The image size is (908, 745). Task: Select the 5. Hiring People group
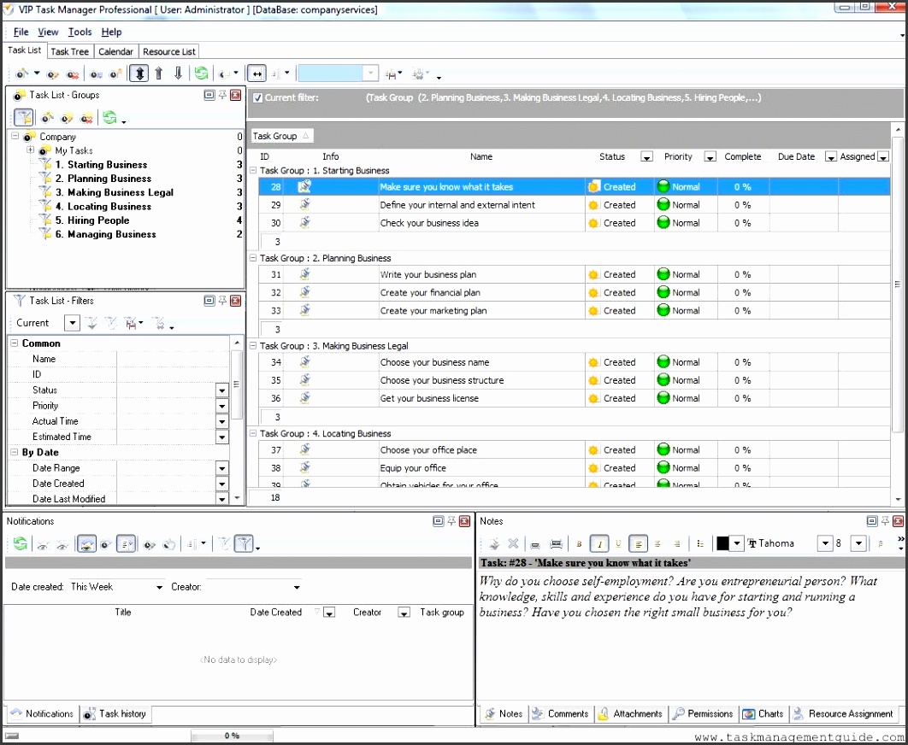97,220
